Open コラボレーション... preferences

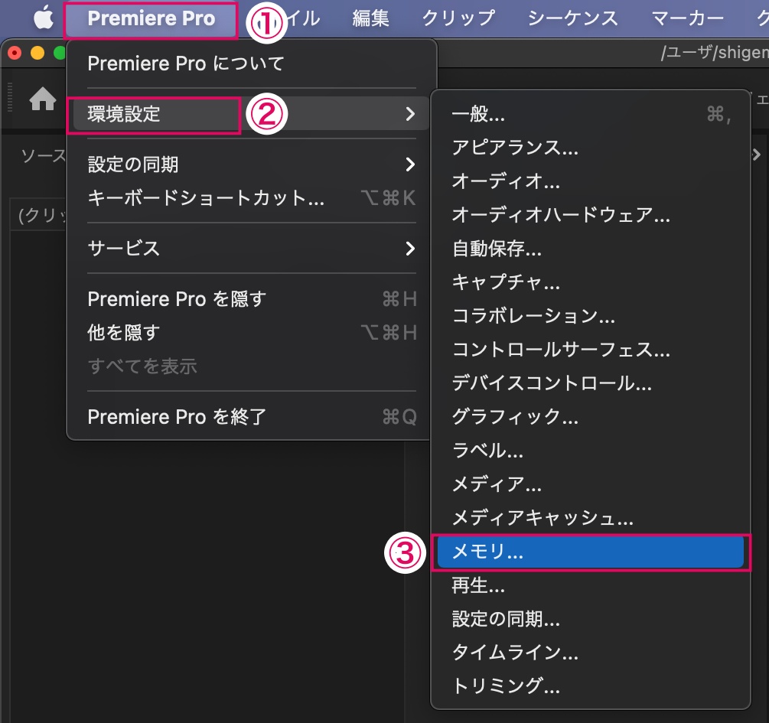coord(591,316)
